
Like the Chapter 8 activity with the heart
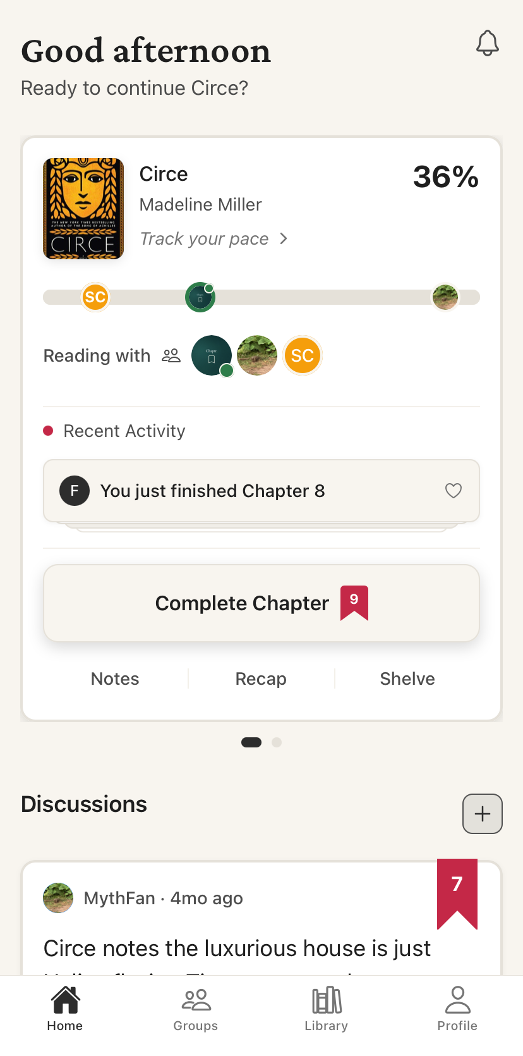tap(454, 491)
